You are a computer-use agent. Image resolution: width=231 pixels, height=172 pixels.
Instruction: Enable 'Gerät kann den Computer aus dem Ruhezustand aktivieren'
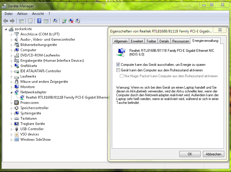(118, 70)
